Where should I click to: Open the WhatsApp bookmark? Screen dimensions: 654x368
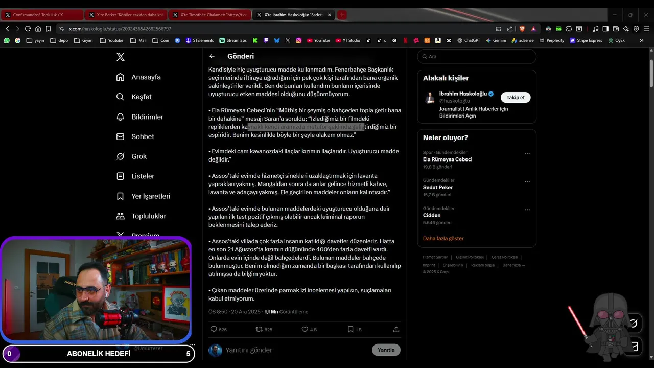point(7,40)
